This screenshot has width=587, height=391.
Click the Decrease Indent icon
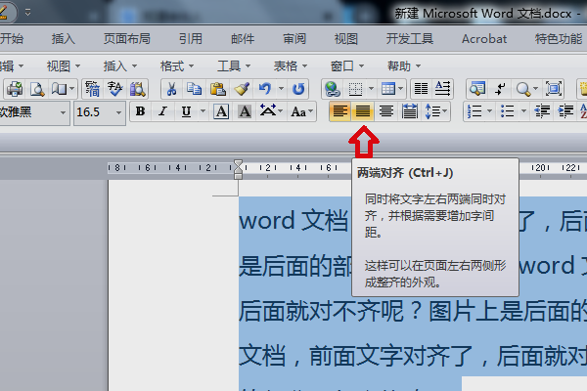pyautogui.click(x=542, y=111)
